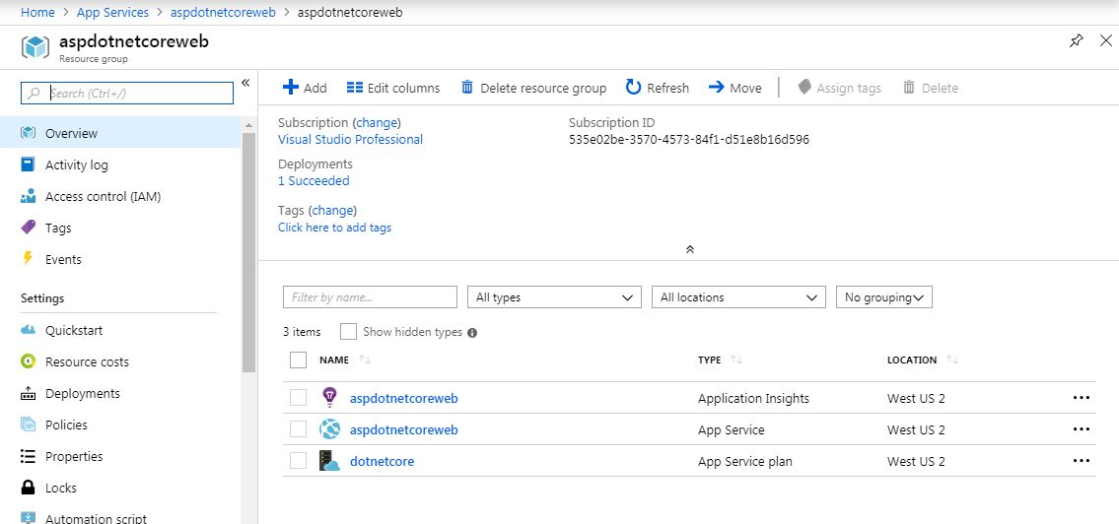Screen dimensions: 1119x524
Task: Open the All locations dropdown
Action: pos(738,297)
